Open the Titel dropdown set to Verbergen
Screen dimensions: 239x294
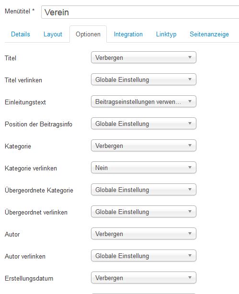(144, 57)
